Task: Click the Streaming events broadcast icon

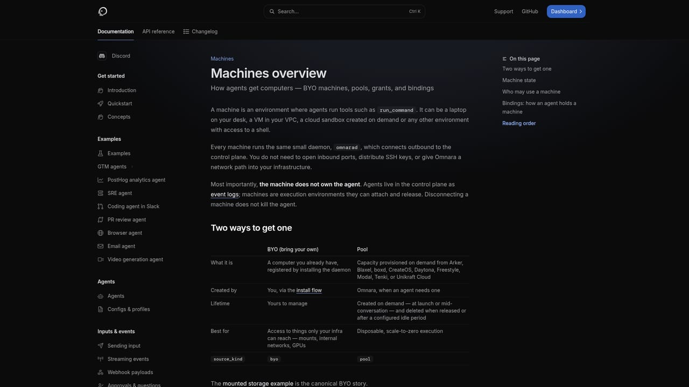Action: [x=101, y=359]
